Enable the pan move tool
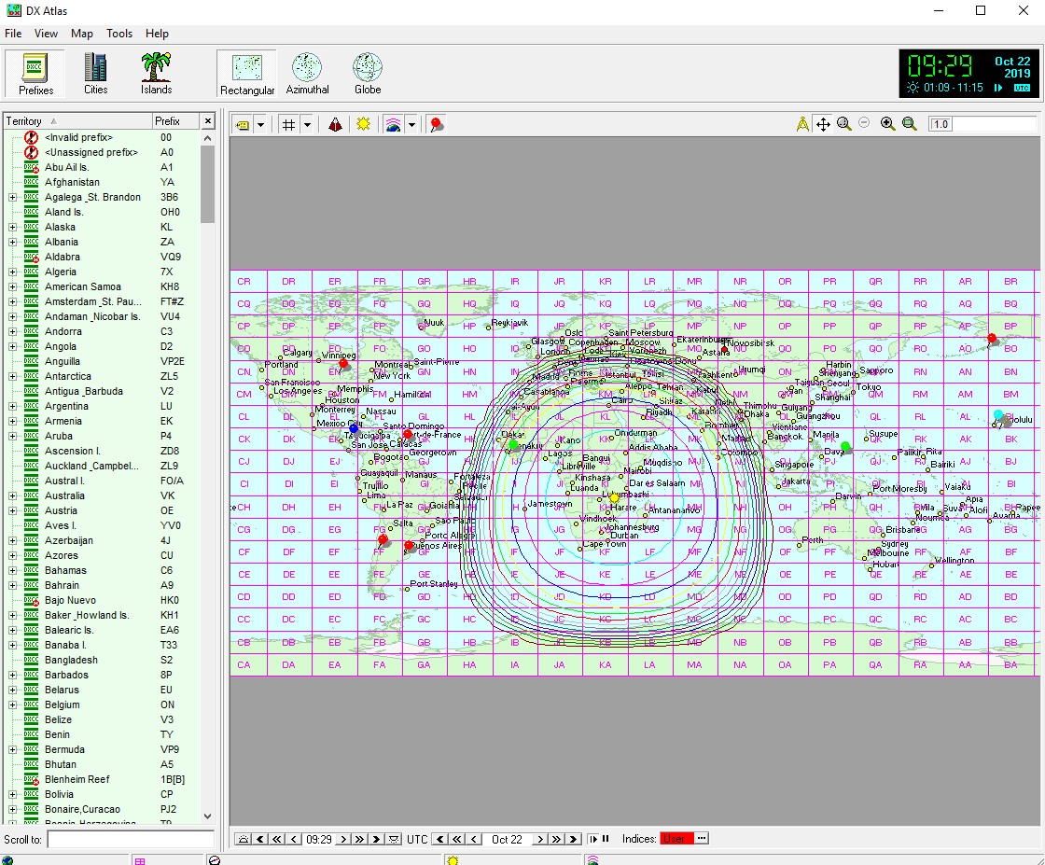Viewport: 1045px width, 865px height. pyautogui.click(x=823, y=124)
